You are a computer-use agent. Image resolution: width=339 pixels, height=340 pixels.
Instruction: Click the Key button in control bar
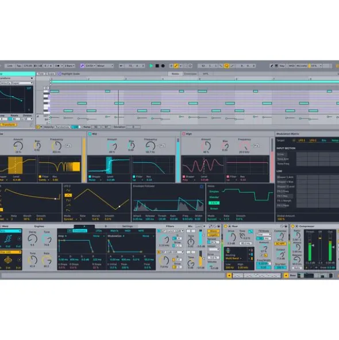pos(282,66)
